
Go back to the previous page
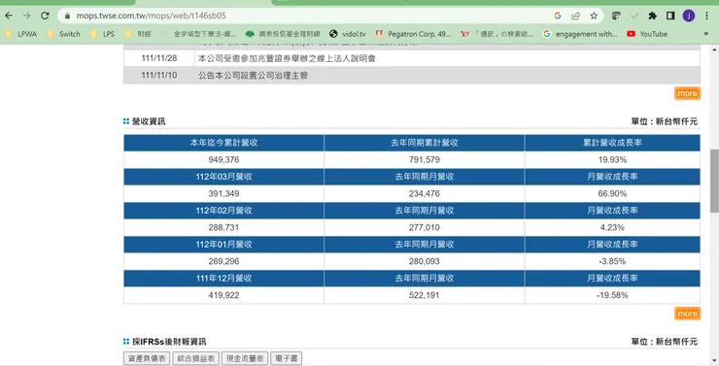pyautogui.click(x=9, y=16)
